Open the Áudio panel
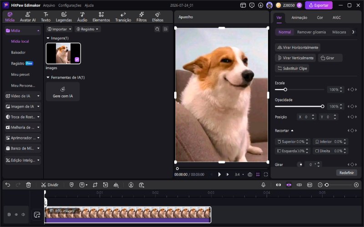This screenshot has height=227, width=364. click(x=82, y=17)
